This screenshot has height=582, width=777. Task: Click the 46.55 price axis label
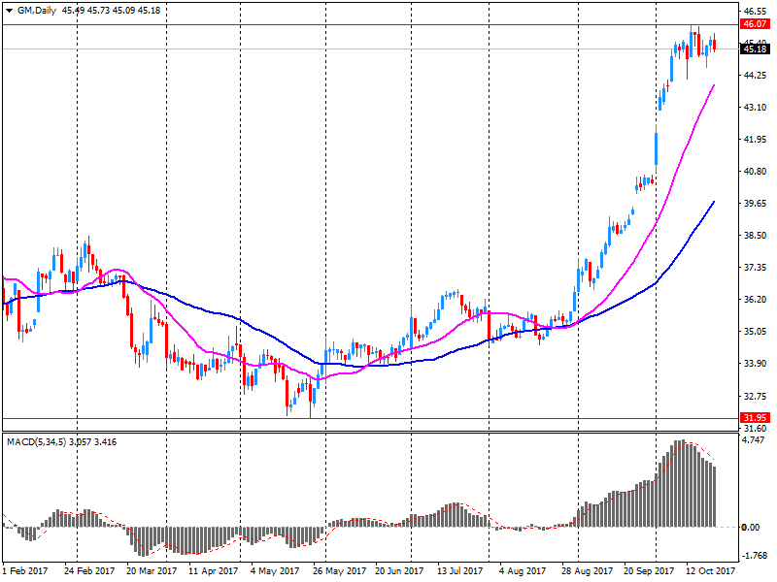click(x=755, y=11)
